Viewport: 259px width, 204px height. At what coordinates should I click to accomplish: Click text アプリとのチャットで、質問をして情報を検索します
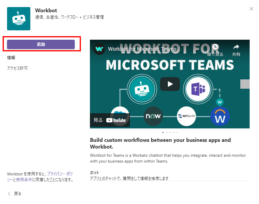tap(129, 178)
